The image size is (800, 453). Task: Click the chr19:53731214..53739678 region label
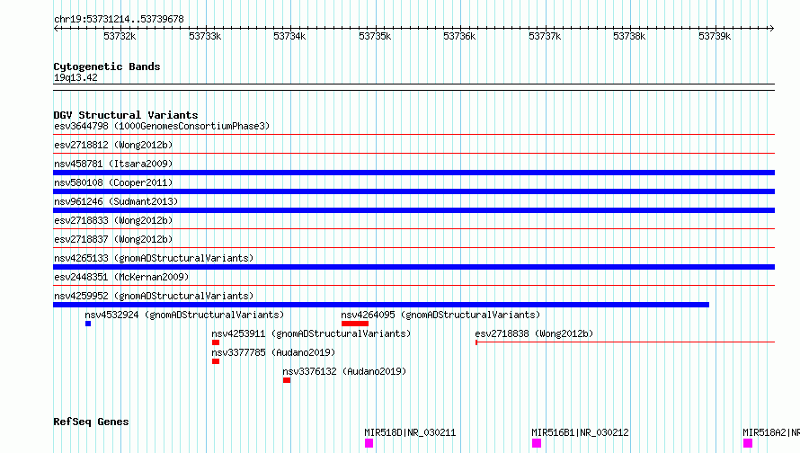click(119, 19)
